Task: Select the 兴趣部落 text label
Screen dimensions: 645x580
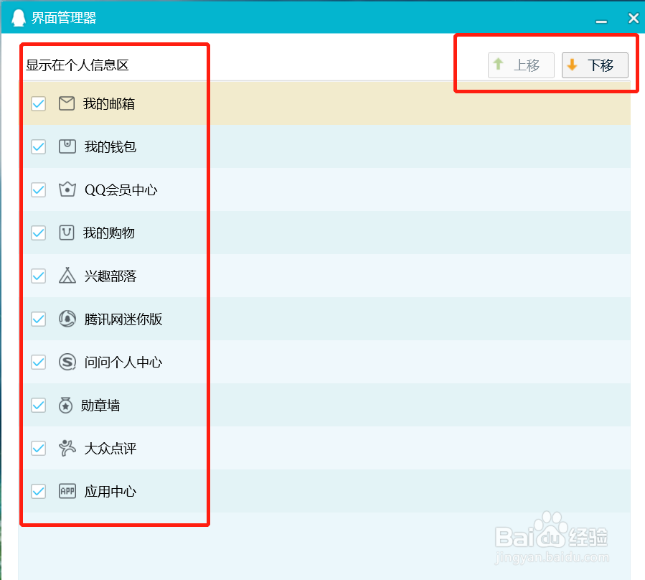Action: 110,276
